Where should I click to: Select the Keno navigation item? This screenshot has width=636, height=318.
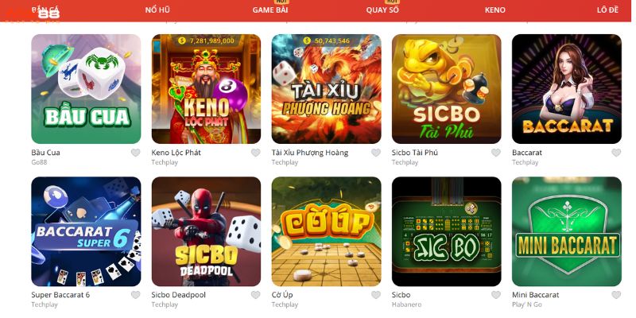pyautogui.click(x=494, y=10)
